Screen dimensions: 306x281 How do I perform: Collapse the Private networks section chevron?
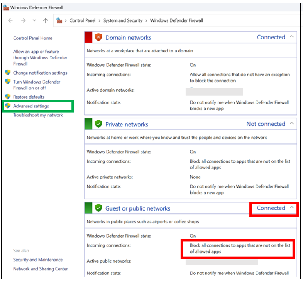click(x=292, y=124)
